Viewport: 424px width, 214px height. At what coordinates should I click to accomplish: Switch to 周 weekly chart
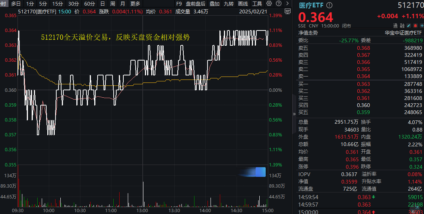pos(113,3)
